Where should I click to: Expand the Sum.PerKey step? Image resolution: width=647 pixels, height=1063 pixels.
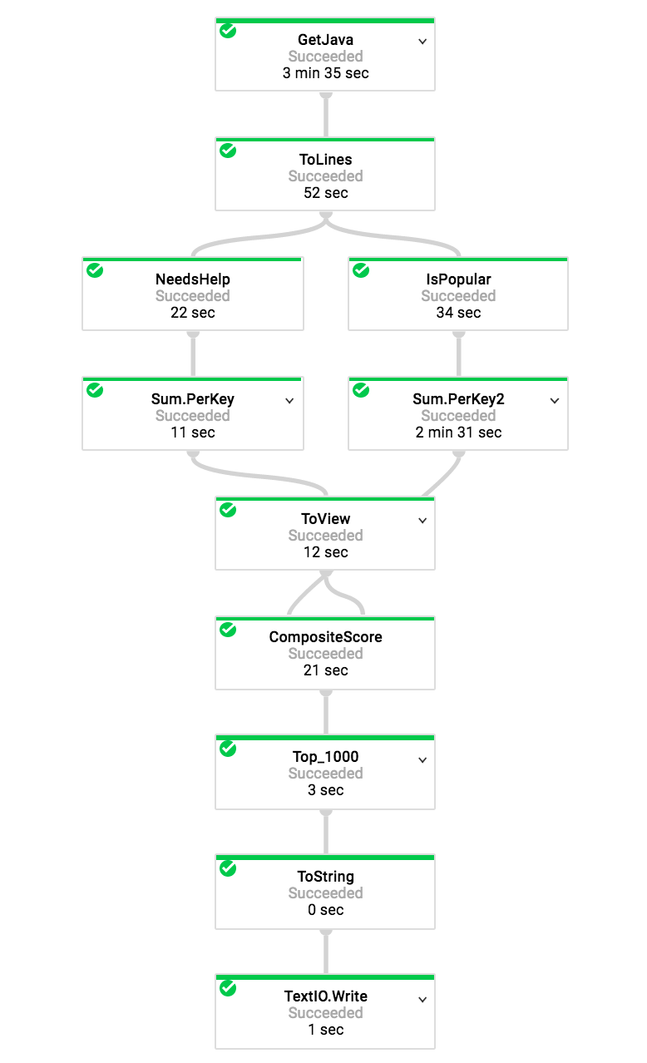[x=289, y=400]
